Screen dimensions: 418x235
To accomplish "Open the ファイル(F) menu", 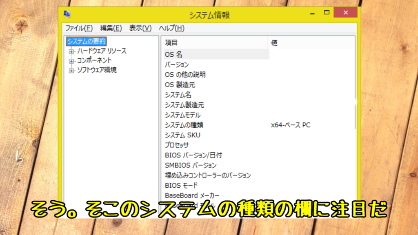I will (79, 28).
